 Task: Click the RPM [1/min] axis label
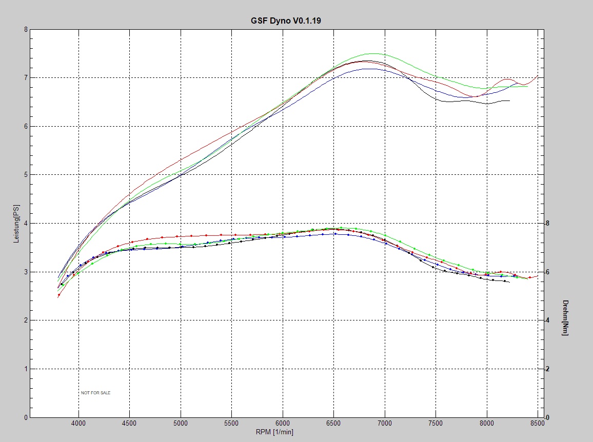[x=274, y=432]
